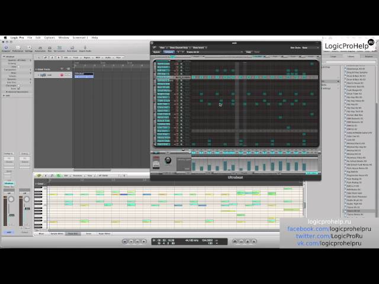Click the Automation toolbar icon

[40, 49]
